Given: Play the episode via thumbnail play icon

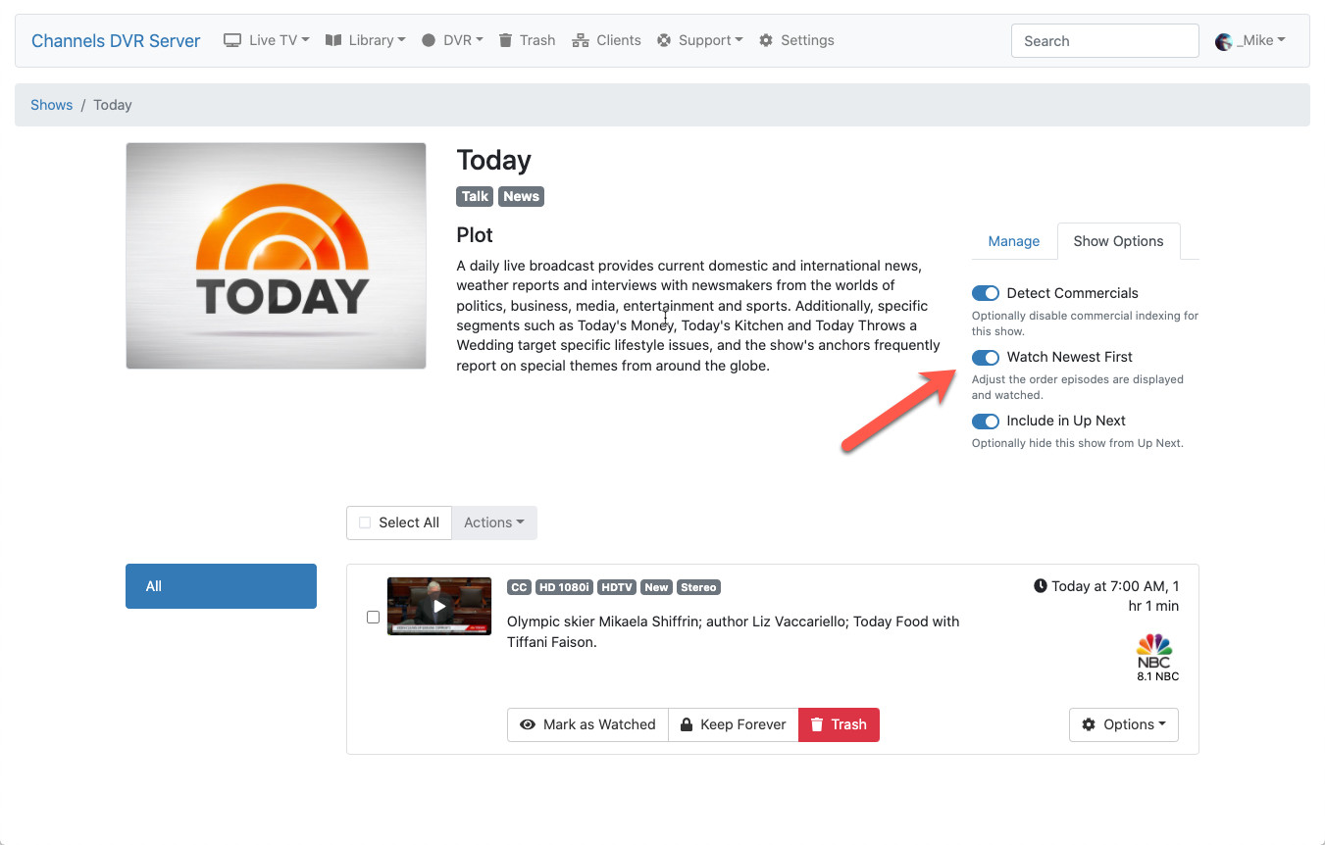Looking at the screenshot, I should 439,606.
